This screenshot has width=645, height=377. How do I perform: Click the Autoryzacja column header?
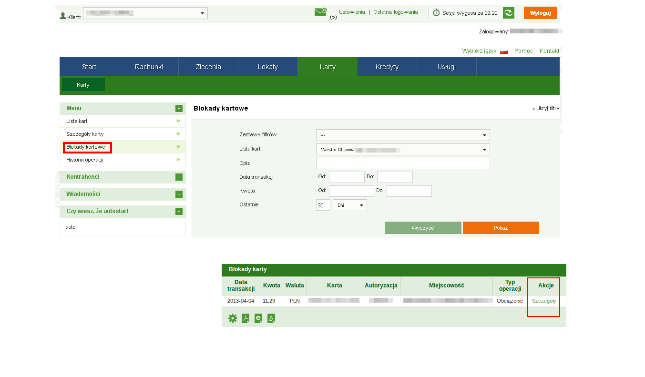point(381,285)
